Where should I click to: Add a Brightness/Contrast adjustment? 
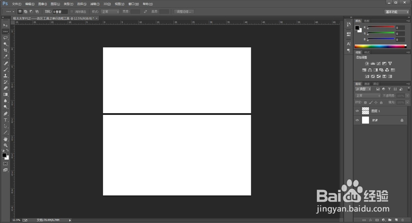click(x=367, y=63)
